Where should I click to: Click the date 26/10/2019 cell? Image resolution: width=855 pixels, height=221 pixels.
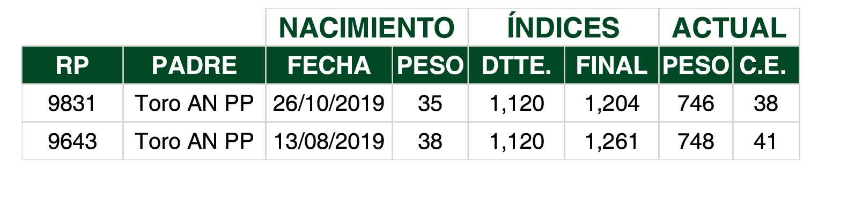click(329, 103)
